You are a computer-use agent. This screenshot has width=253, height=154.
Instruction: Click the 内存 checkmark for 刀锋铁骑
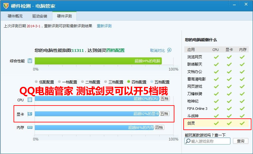[242, 94]
